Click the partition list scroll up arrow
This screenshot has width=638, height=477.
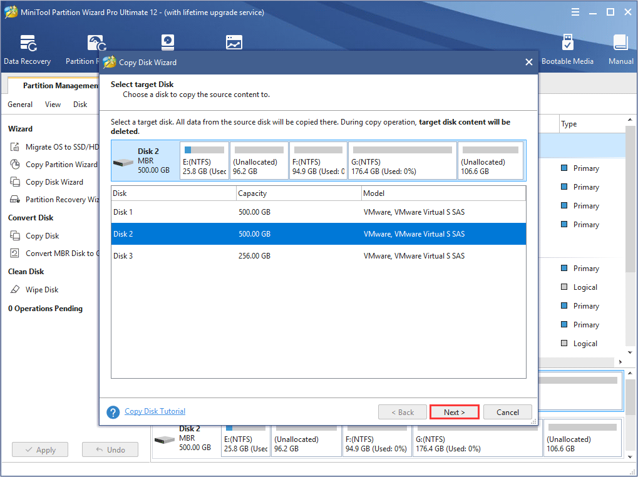point(630,120)
